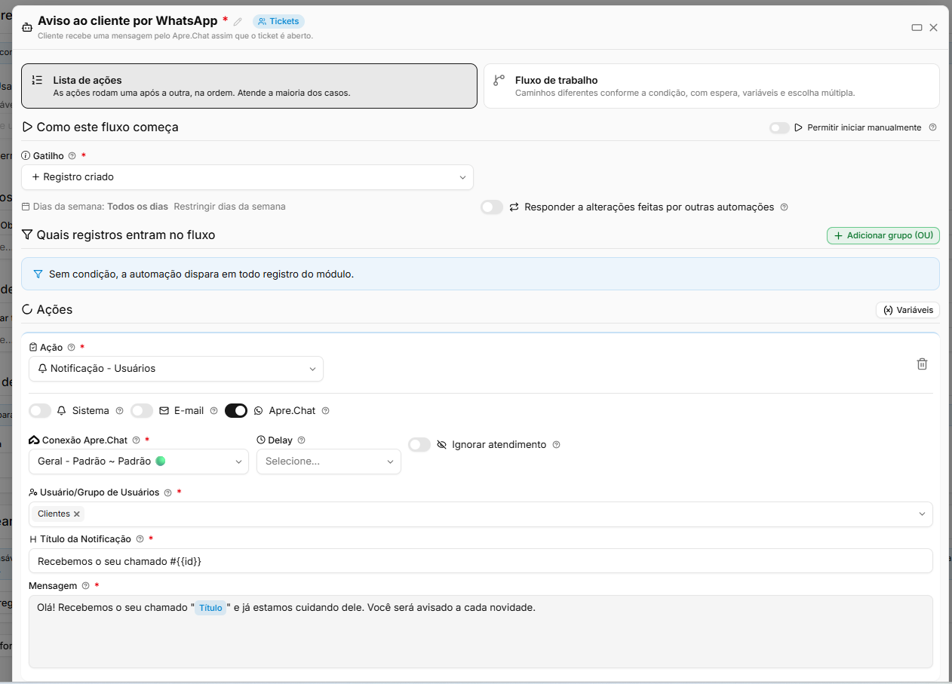This screenshot has width=952, height=684.
Task: Click inside the Mensagem text area
Action: click(x=481, y=632)
